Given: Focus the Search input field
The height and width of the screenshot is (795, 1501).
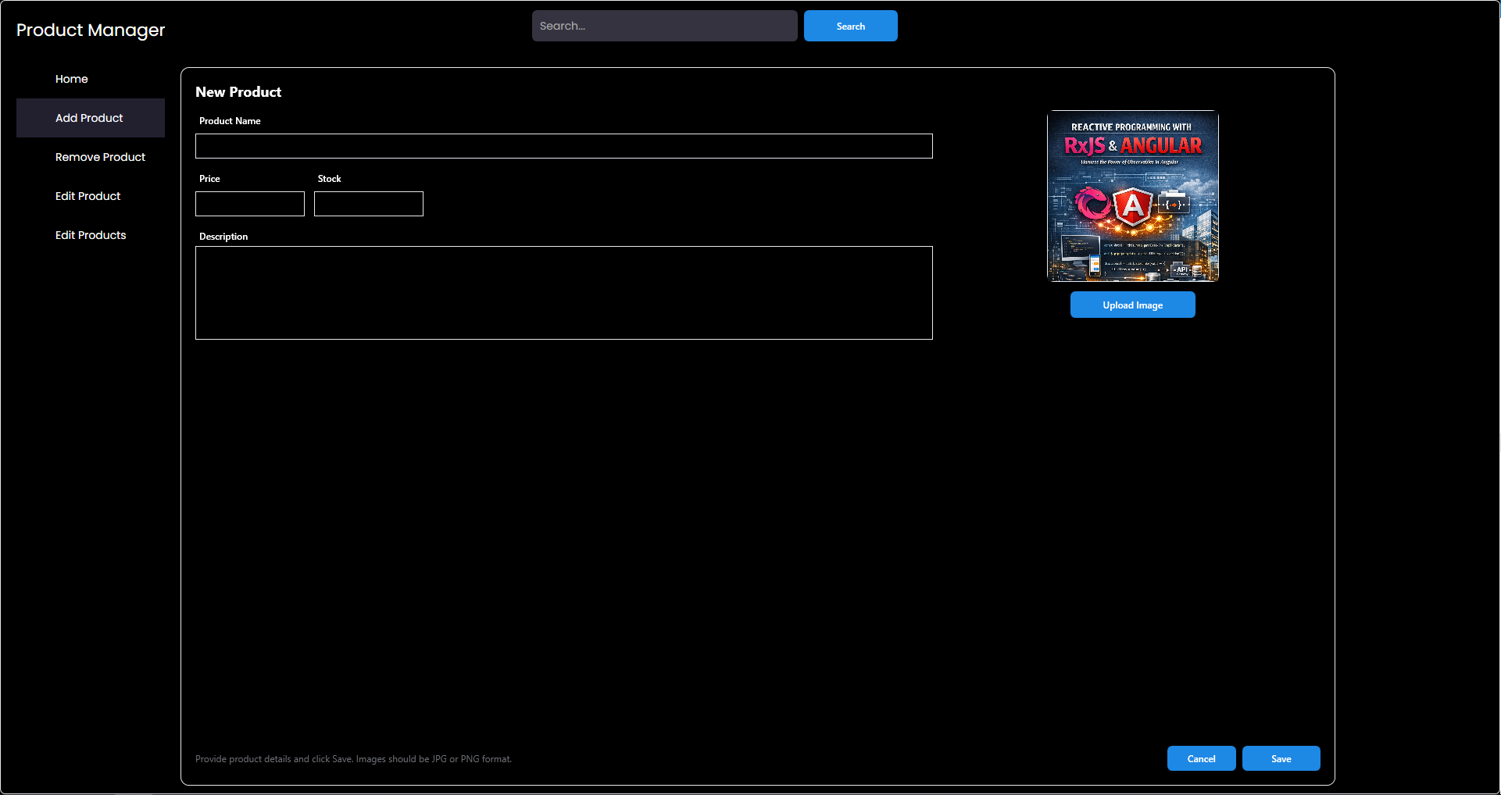Looking at the screenshot, I should (665, 26).
